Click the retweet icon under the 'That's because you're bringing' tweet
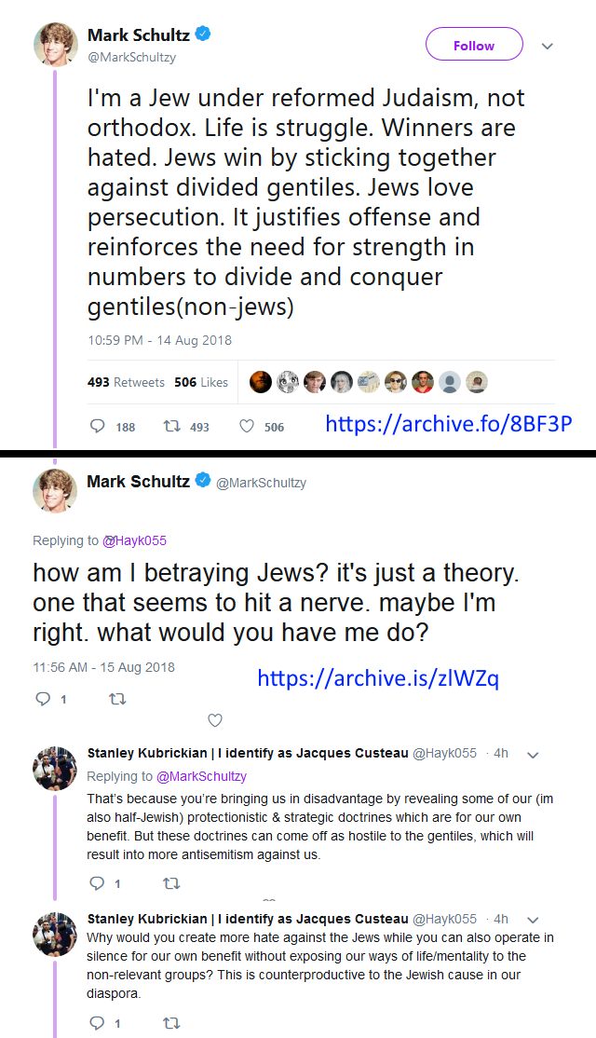The width and height of the screenshot is (596, 1038). pyautogui.click(x=170, y=883)
